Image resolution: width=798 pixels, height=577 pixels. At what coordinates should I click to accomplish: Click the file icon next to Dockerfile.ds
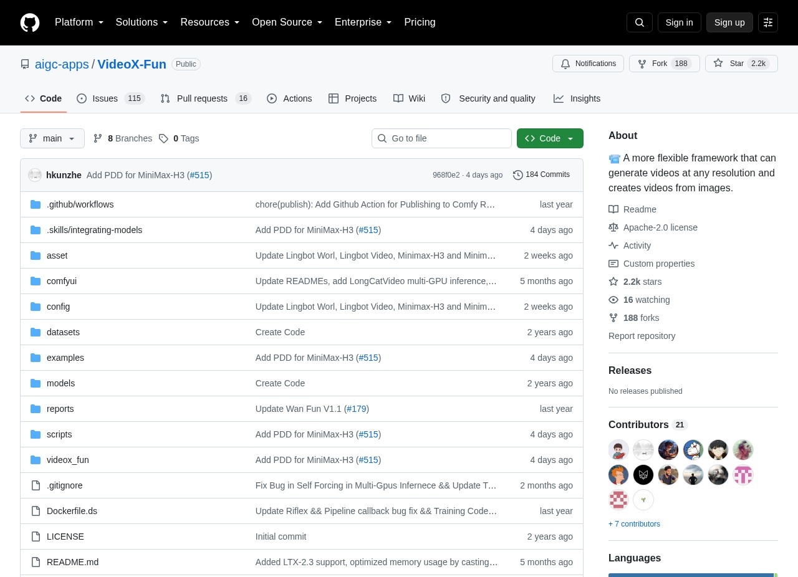(36, 511)
